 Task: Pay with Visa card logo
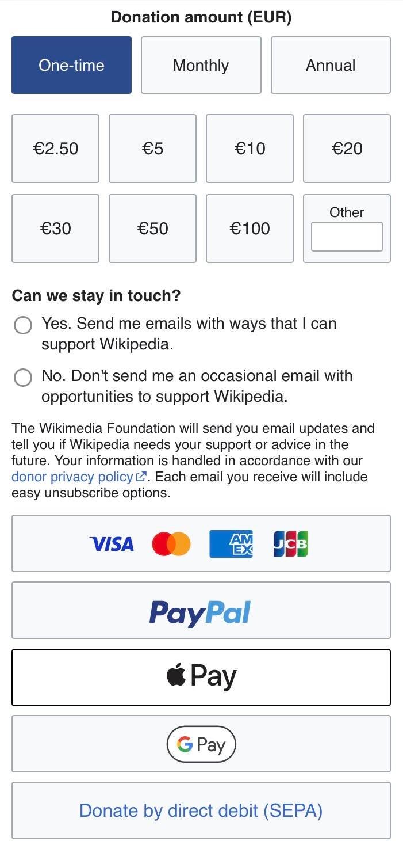(x=112, y=544)
